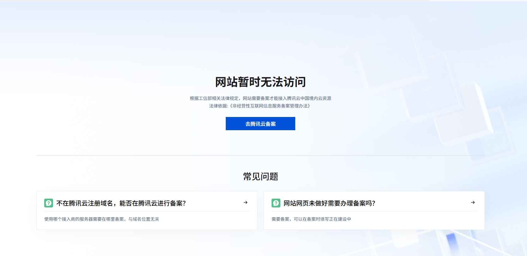Click the 根据工信部相关法律规定 explanation line
Image resolution: width=527 pixels, height=256 pixels.
pos(215,98)
